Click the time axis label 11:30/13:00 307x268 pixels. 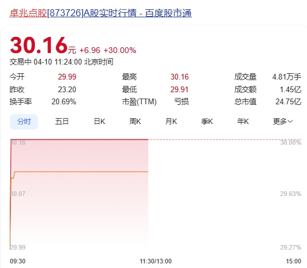tap(156, 261)
